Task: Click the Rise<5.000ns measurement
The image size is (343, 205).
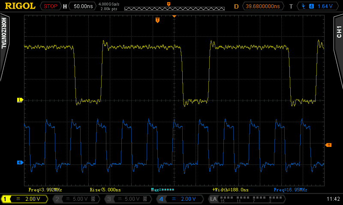Action: [x=105, y=190]
